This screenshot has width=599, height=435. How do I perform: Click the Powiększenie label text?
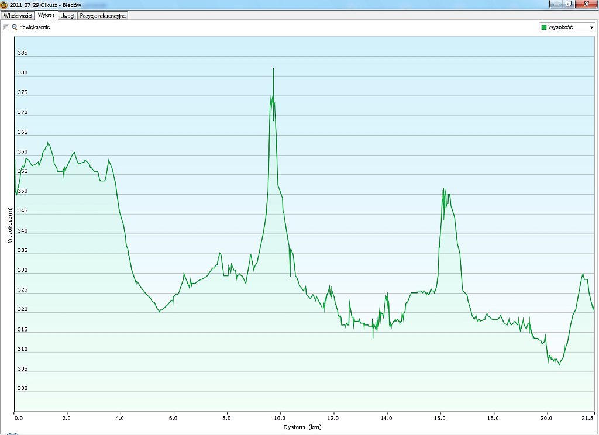(35, 27)
